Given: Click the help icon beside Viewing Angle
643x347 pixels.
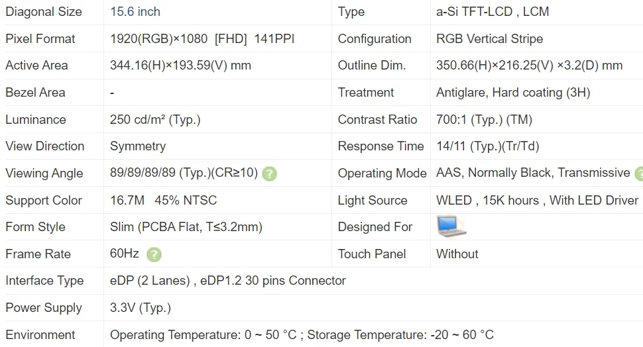Looking at the screenshot, I should pos(269,174).
